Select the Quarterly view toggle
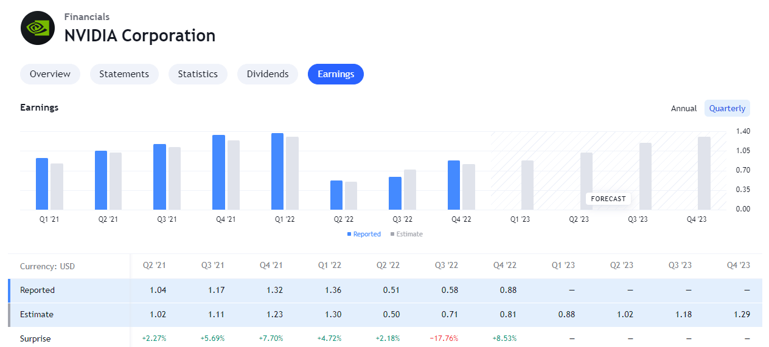This screenshot has width=769, height=347. (x=727, y=108)
